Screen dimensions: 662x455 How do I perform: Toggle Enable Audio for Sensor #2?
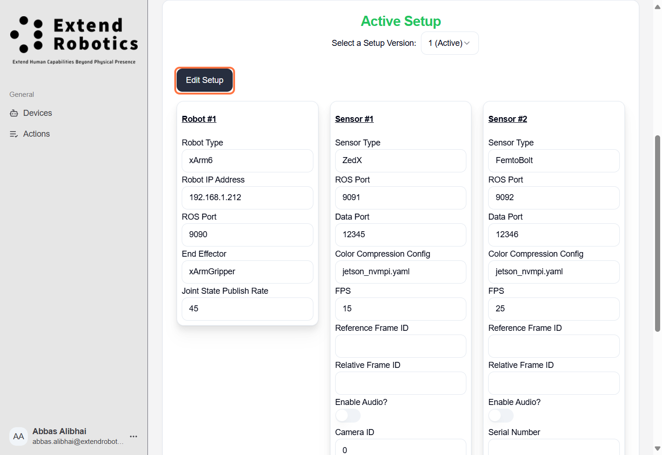point(501,416)
